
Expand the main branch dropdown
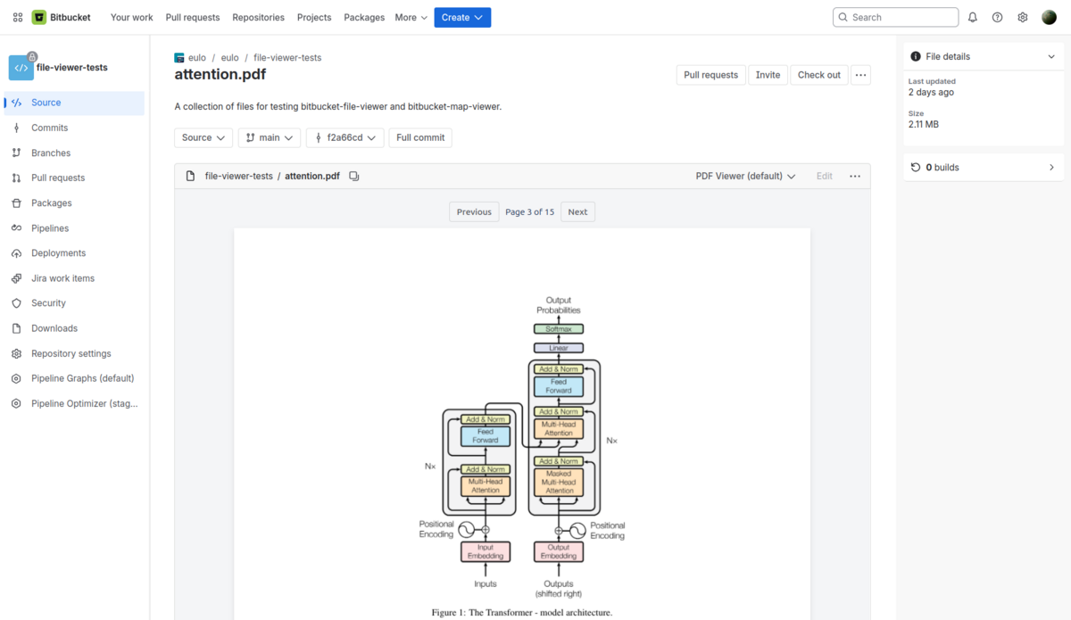click(269, 137)
